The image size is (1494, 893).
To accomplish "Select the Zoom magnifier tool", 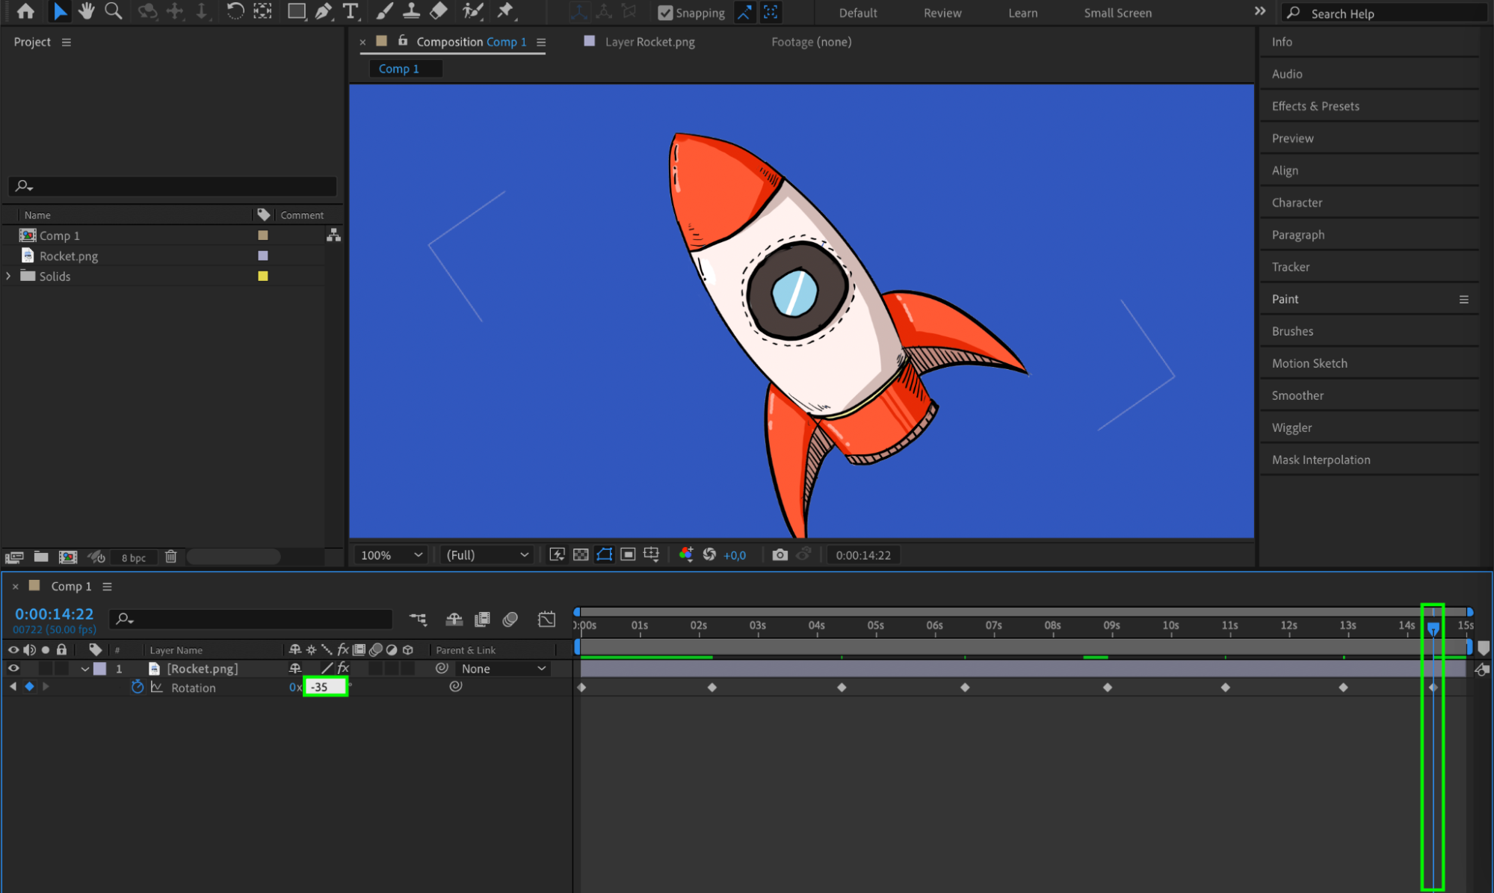I will point(114,11).
